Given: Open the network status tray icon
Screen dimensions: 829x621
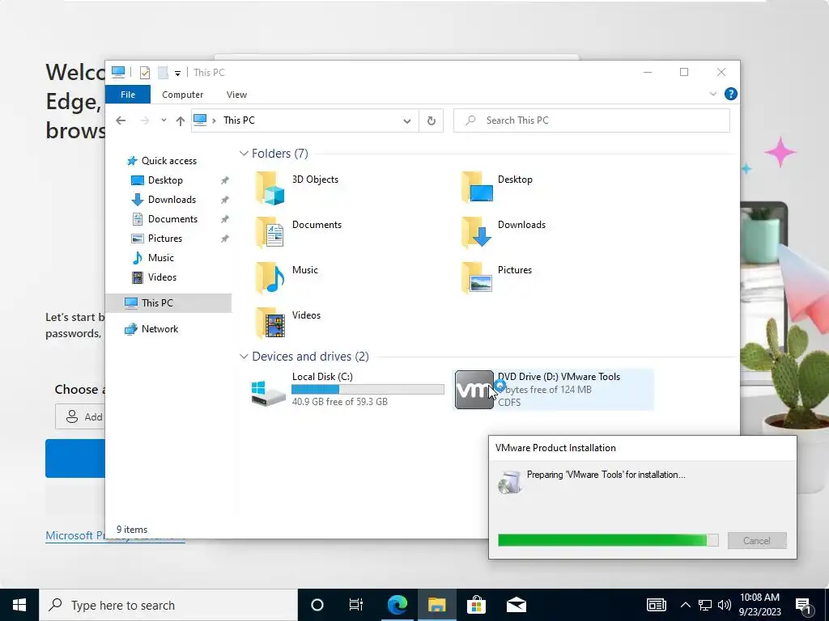Looking at the screenshot, I should pyautogui.click(x=705, y=605).
